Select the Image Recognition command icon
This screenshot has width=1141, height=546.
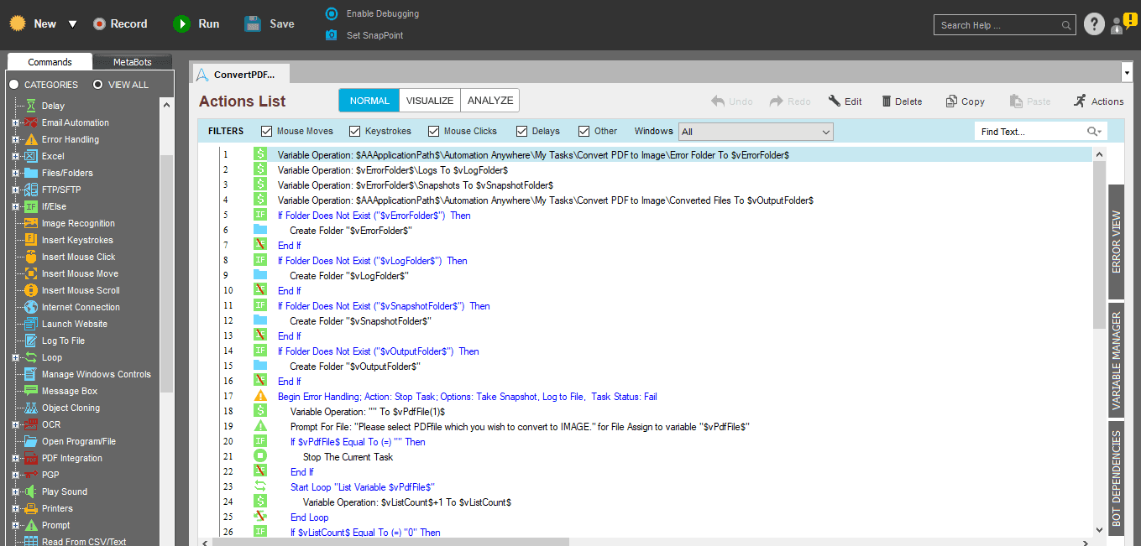(31, 223)
